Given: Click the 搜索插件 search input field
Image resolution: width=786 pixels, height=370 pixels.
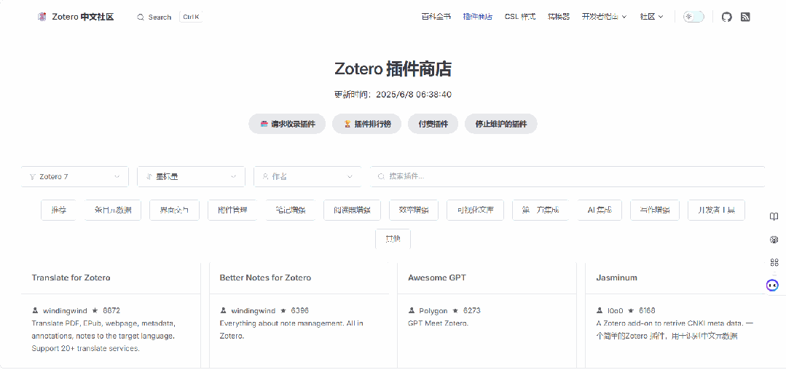Looking at the screenshot, I should pyautogui.click(x=567, y=176).
